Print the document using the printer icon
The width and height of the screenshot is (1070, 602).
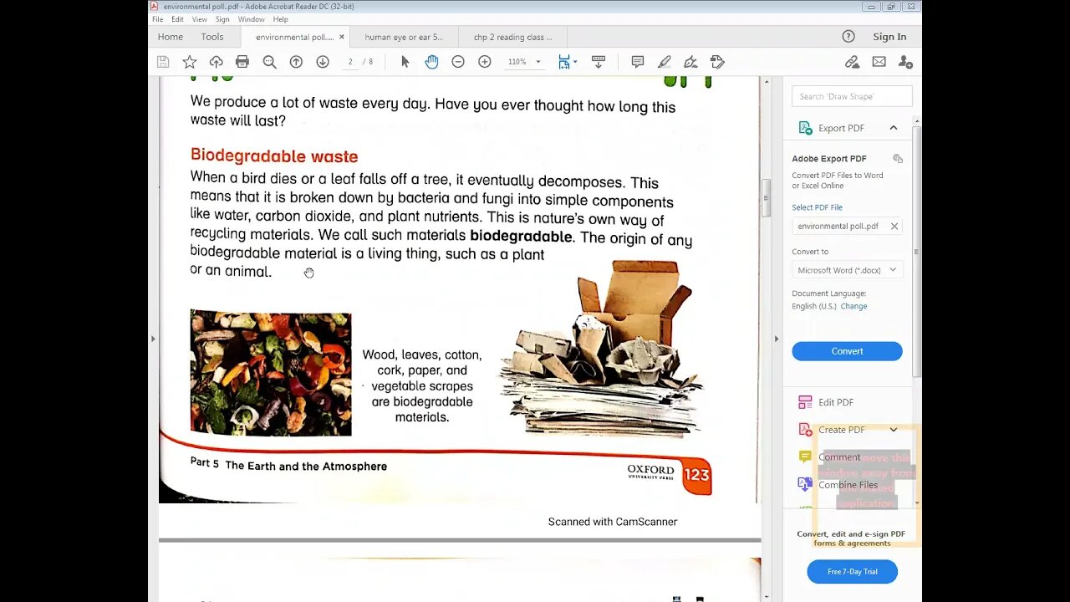pos(242,62)
